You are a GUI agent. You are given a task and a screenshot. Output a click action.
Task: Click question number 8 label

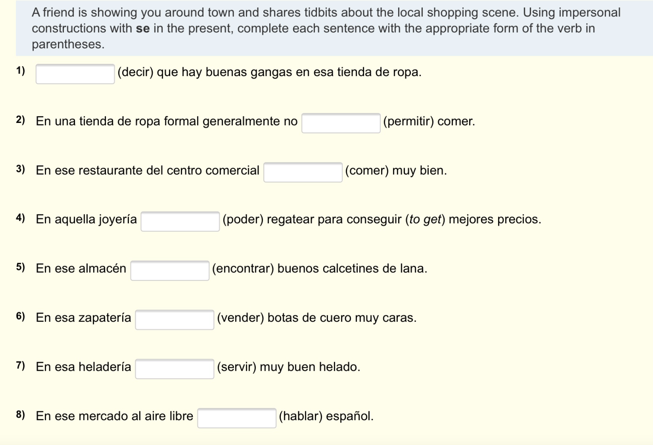[x=20, y=415]
